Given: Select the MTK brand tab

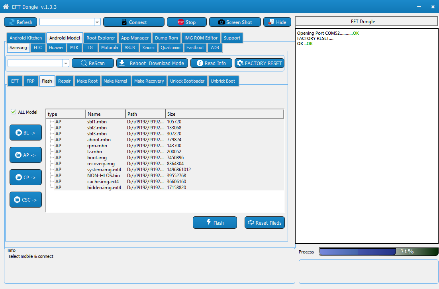Looking at the screenshot, I should click(x=74, y=48).
